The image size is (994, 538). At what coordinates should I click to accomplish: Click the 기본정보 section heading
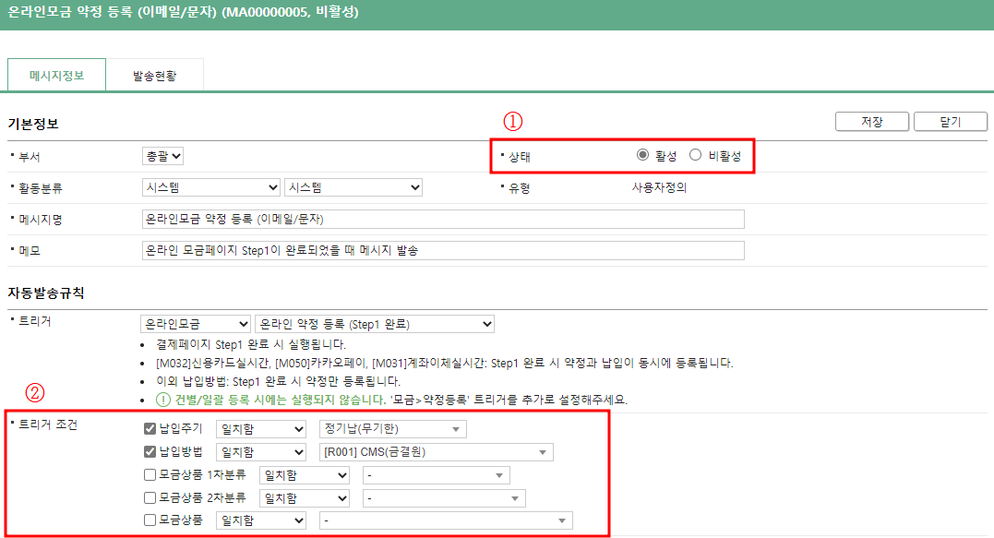click(33, 124)
